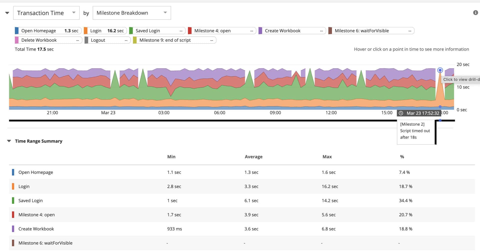
Task: Collapse the Transaction Time panel arrow
Action: [x=7, y=13]
